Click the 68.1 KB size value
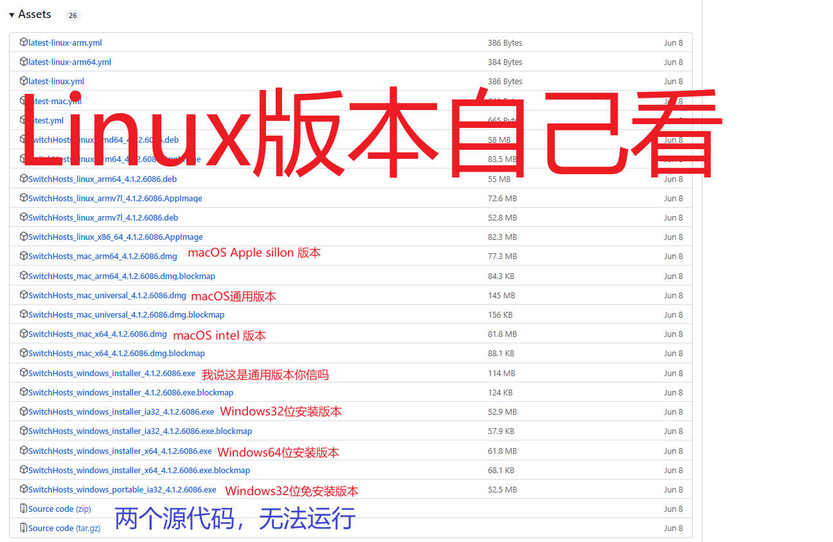Image resolution: width=833 pixels, height=542 pixels. [501, 471]
